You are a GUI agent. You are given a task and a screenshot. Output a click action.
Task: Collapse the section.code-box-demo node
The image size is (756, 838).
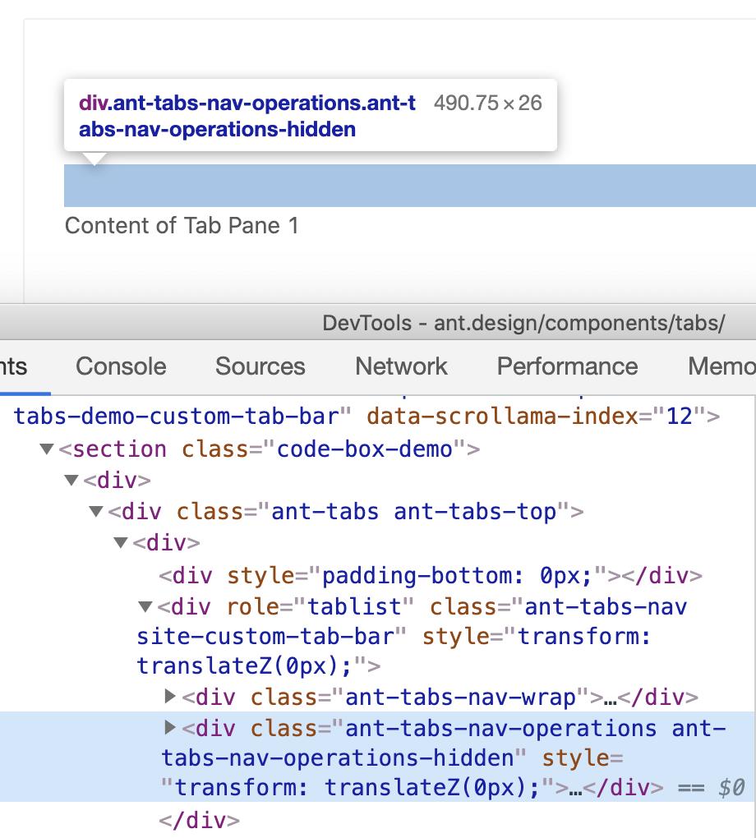46,449
